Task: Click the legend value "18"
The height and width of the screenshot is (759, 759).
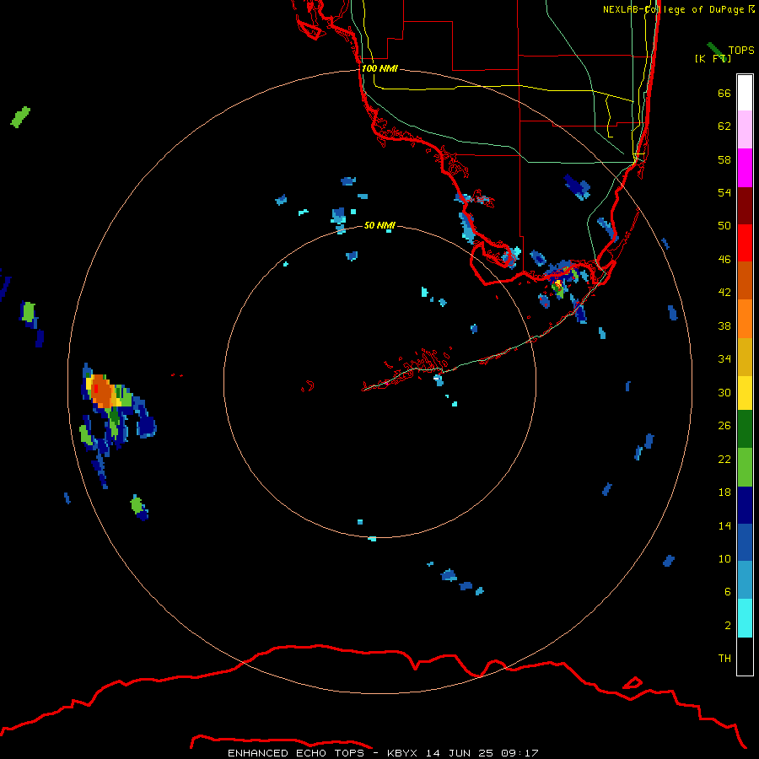Action: click(724, 493)
